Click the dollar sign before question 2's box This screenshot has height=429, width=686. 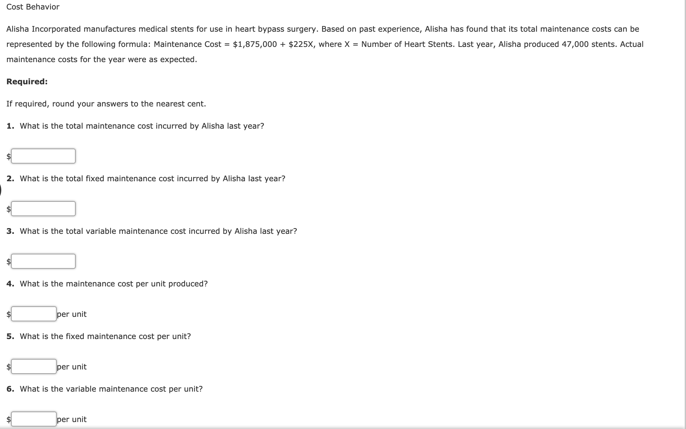click(8, 208)
